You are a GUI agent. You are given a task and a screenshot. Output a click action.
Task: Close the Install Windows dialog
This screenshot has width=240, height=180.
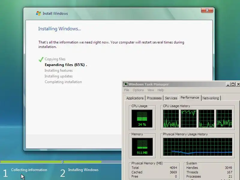(207, 10)
